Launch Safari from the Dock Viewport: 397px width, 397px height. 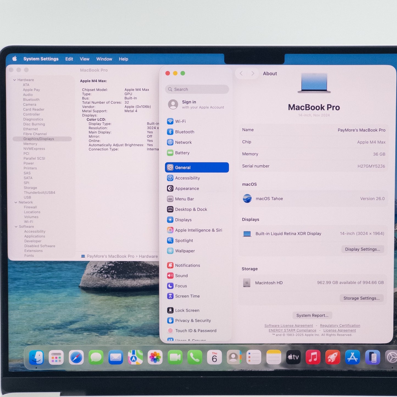coord(76,357)
